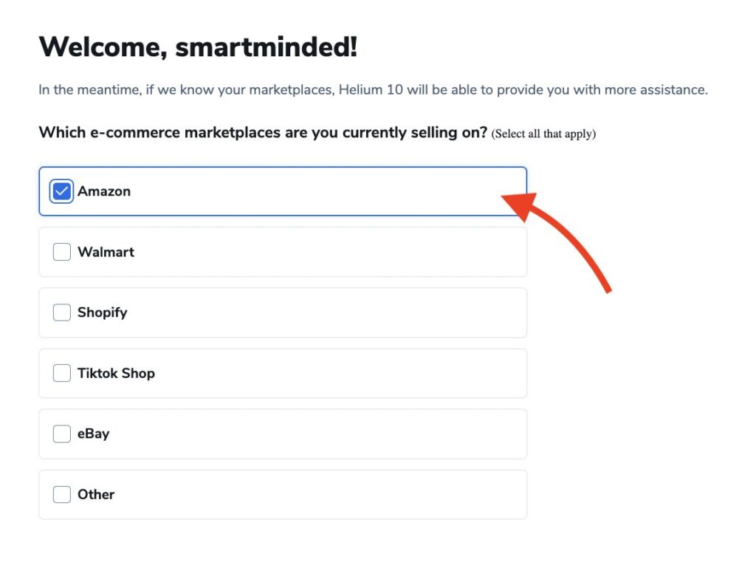Click the Amazon label text
The image size is (756, 562).
tap(104, 191)
